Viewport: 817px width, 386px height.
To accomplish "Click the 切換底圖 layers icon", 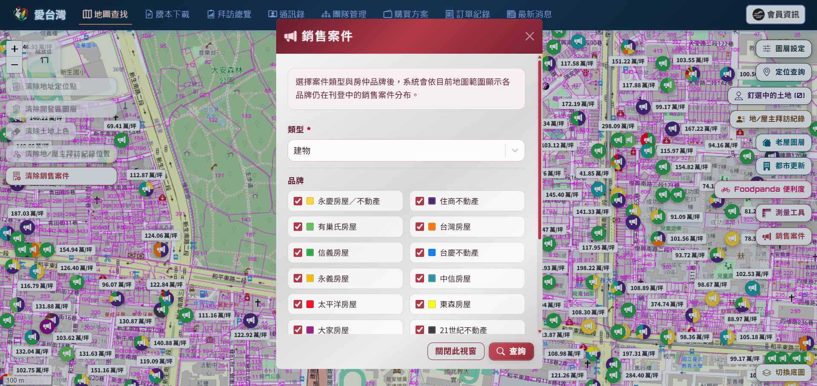I will [767, 372].
